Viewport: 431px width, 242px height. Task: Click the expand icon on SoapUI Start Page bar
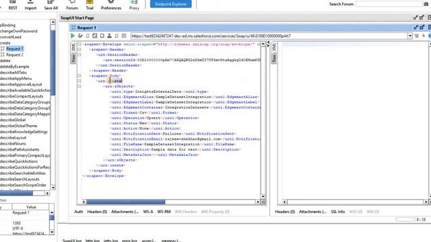tap(422, 17)
